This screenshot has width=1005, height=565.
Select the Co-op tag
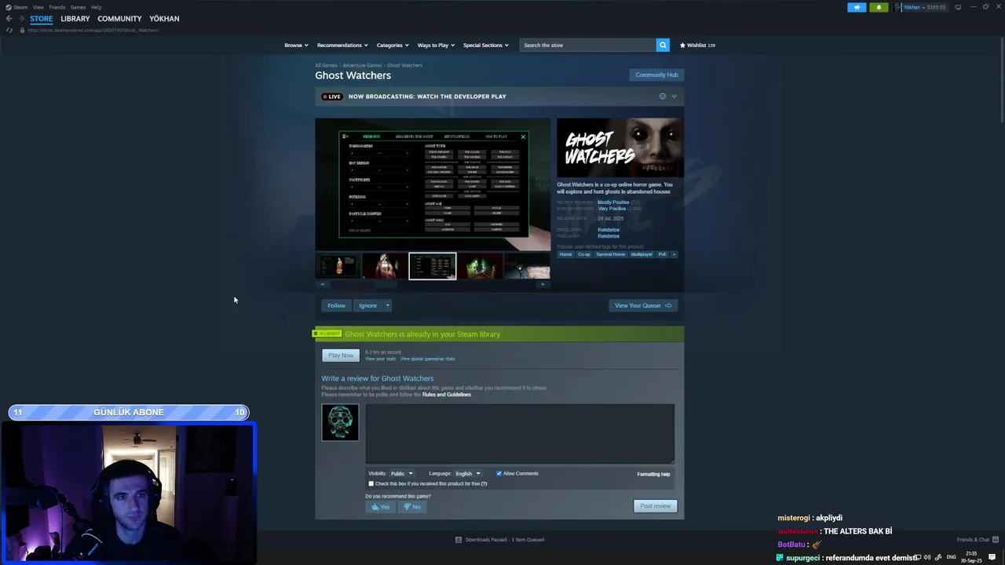tap(584, 254)
